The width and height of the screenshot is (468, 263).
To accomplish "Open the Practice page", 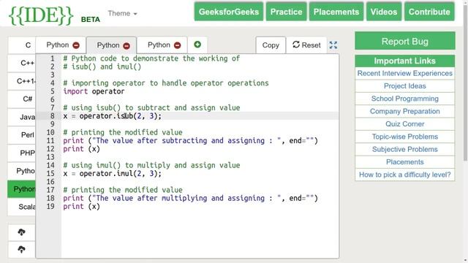I will click(x=286, y=12).
